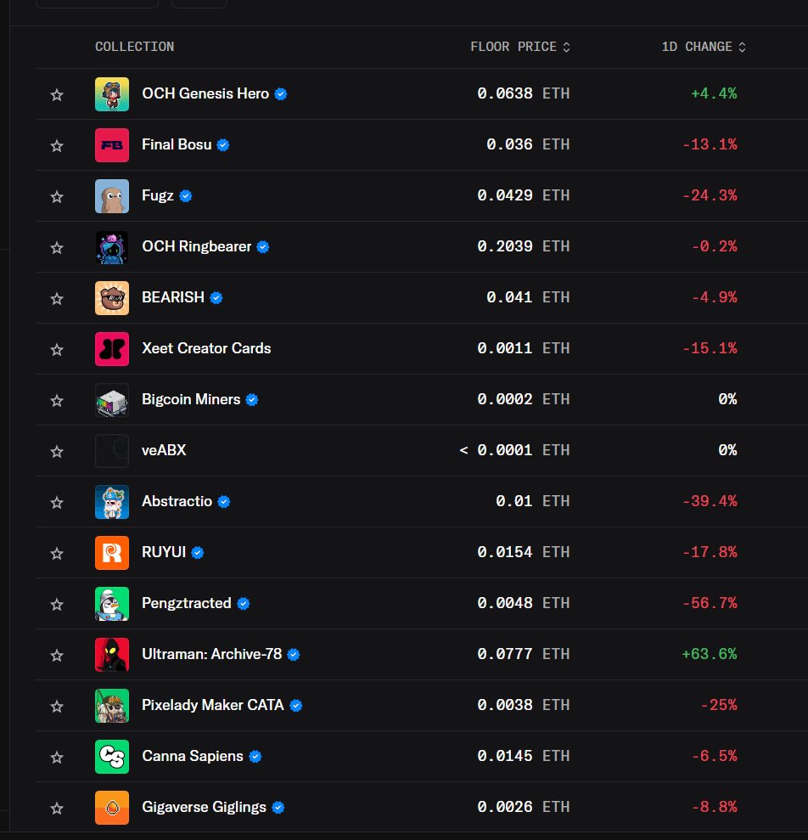
Task: Star the Abstractio collection
Action: [57, 503]
